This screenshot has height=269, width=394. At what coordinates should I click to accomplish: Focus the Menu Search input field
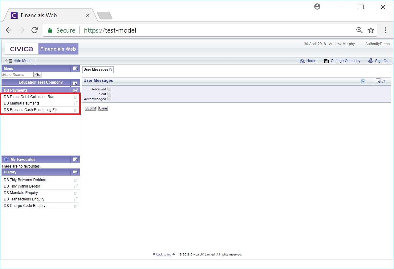(x=17, y=75)
